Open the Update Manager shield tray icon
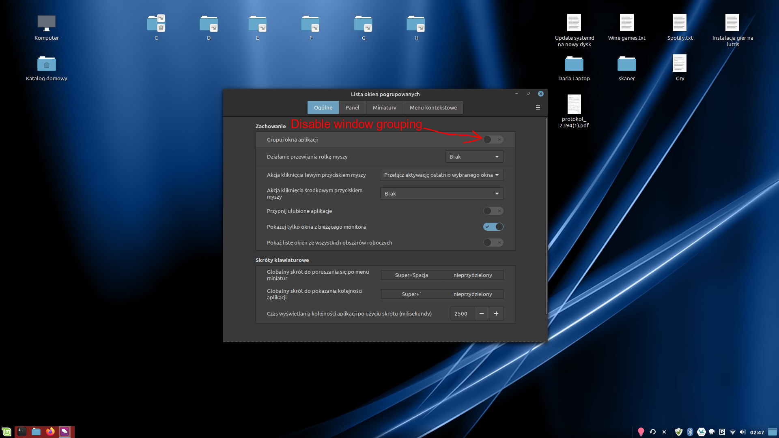 (680, 432)
